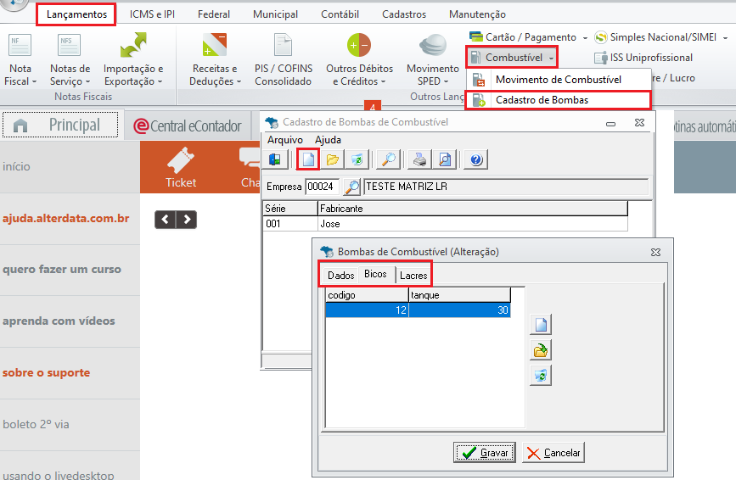Viewport: 736px width, 480px height.
Task: Click the Empresa lookup magnifier button
Action: [351, 187]
